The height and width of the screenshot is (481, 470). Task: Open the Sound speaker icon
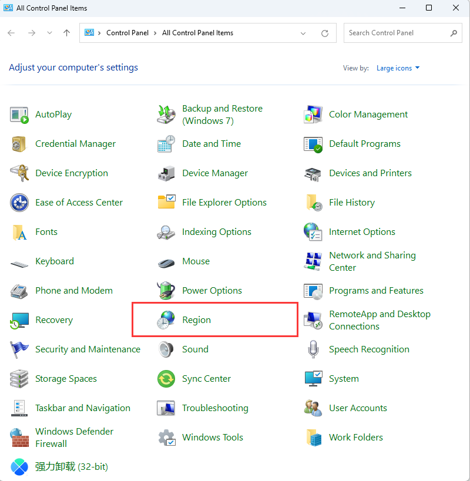click(x=166, y=349)
